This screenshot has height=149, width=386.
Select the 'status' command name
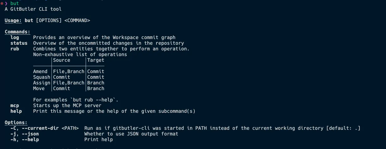19,43
